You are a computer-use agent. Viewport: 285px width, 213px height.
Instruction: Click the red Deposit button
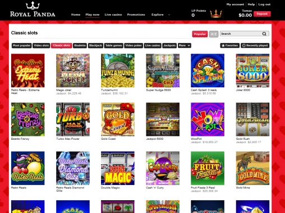tap(262, 14)
